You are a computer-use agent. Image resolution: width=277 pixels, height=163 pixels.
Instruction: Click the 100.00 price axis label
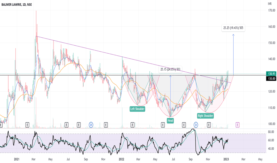272,124
